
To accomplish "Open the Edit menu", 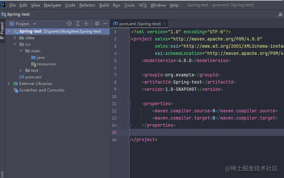I will tap(23, 5).
